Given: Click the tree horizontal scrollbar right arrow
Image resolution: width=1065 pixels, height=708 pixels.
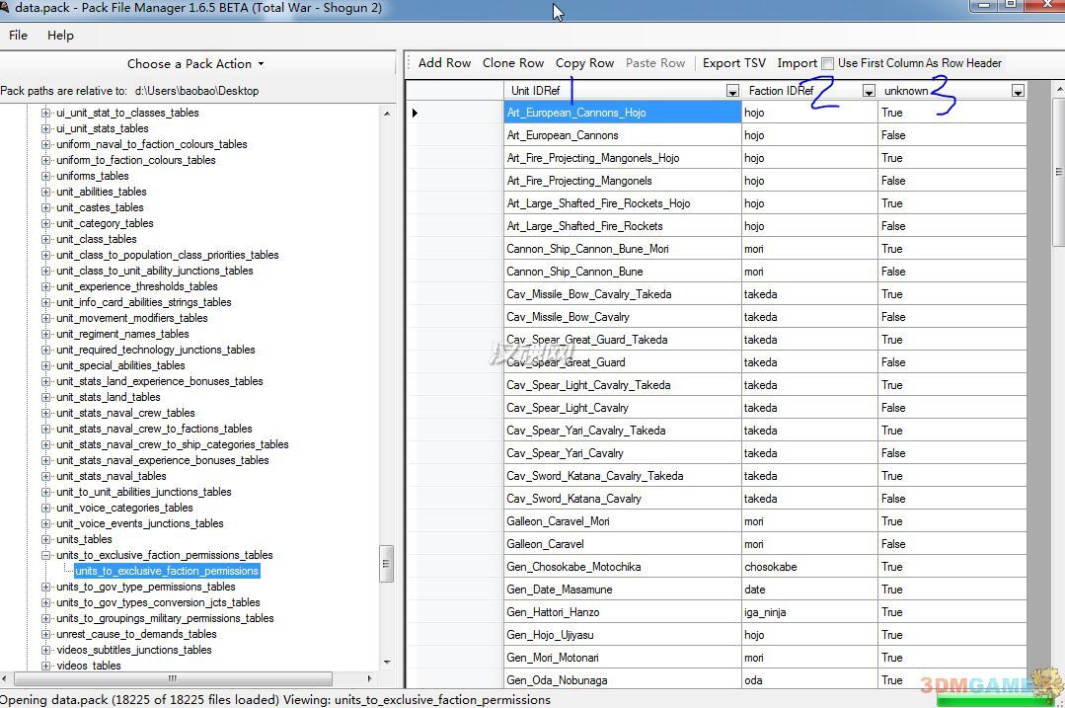Looking at the screenshot, I should 369,678.
